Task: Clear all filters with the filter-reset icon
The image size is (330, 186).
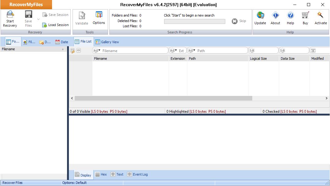Action: (72, 51)
